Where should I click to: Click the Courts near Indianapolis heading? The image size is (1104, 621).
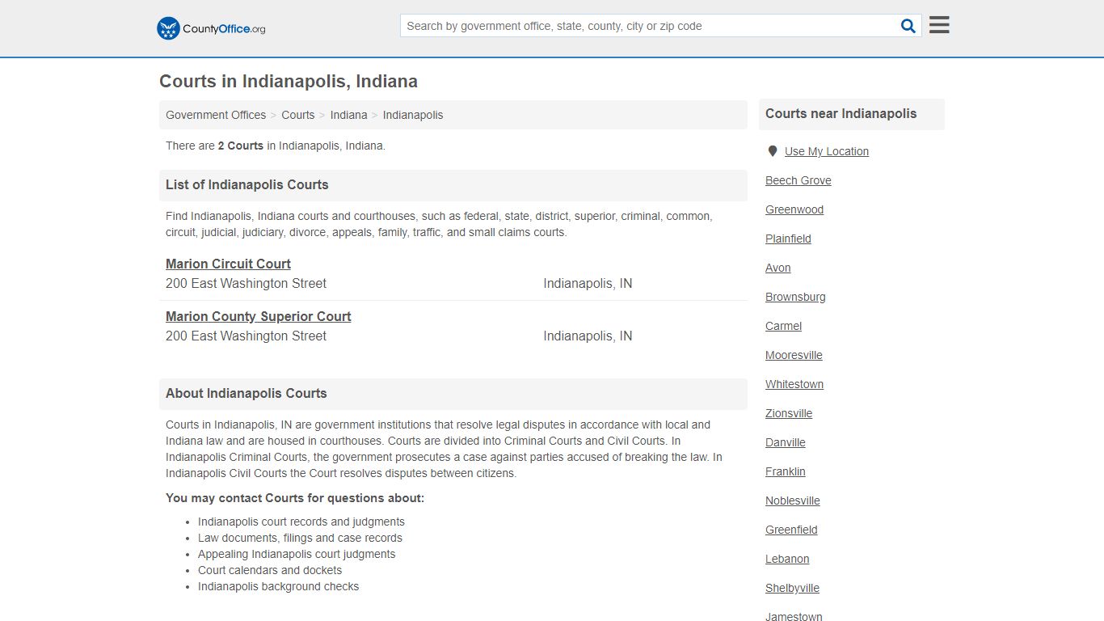pyautogui.click(x=841, y=113)
